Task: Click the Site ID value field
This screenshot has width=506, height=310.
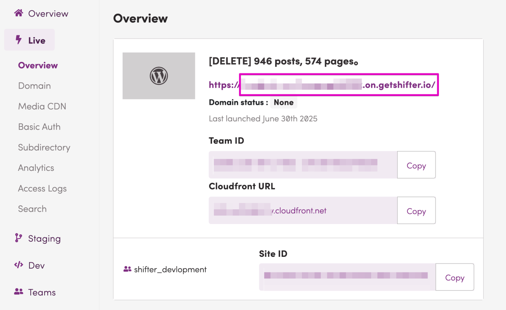Action: (x=347, y=277)
